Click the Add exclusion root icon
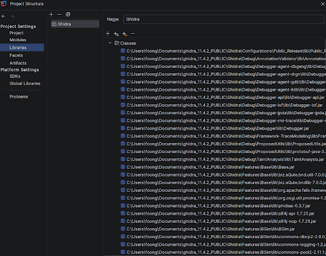This screenshot has height=256, width=326. 125,34
